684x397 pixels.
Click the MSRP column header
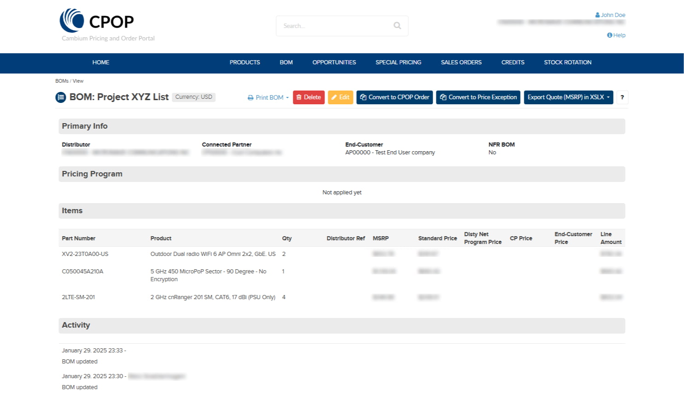[381, 238]
